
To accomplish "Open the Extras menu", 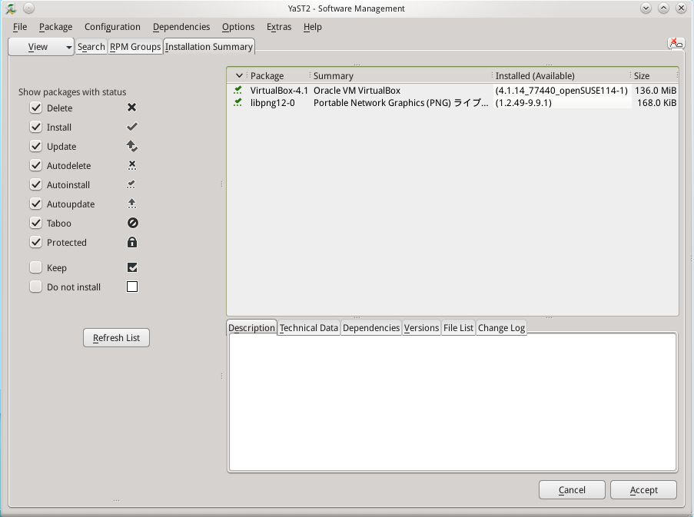I will [279, 27].
